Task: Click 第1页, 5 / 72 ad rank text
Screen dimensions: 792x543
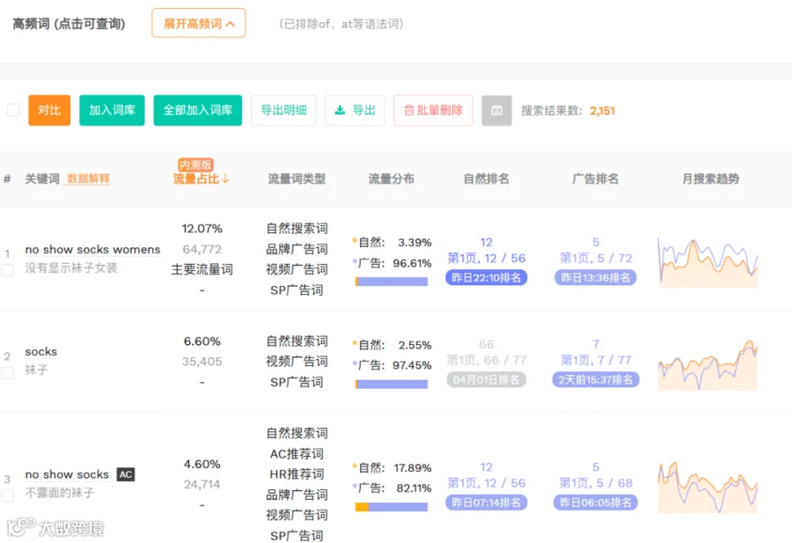Action: click(x=596, y=258)
